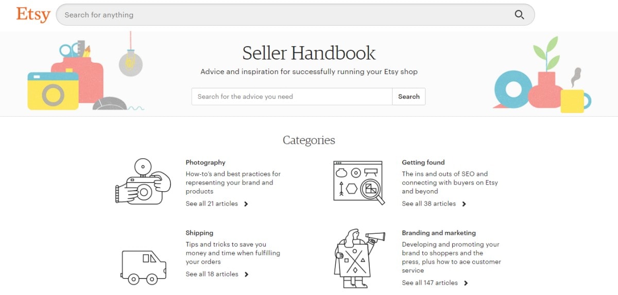The image size is (618, 295).
Task: Open Branding and marketing heading
Action: pos(439,233)
